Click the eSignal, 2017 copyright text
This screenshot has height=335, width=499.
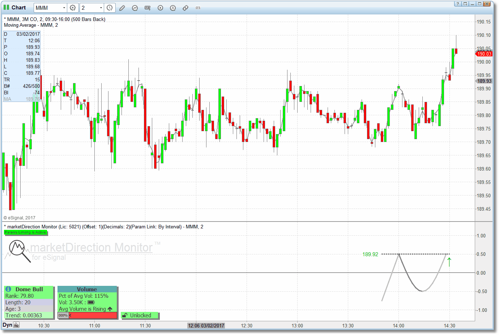(x=20, y=218)
